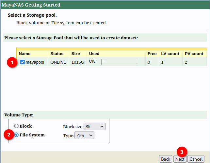Open the Blocksize 8K dropdown
This screenshot has width=210, height=163.
pyautogui.click(x=94, y=127)
